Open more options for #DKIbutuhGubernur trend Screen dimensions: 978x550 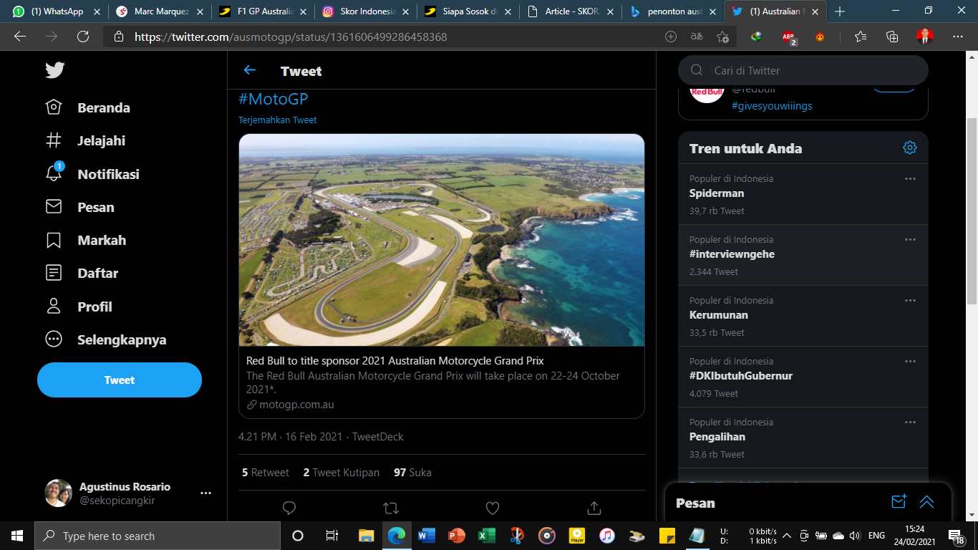pyautogui.click(x=910, y=362)
